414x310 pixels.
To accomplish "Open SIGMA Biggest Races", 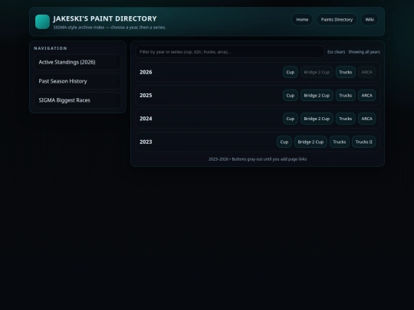I will point(77,100).
